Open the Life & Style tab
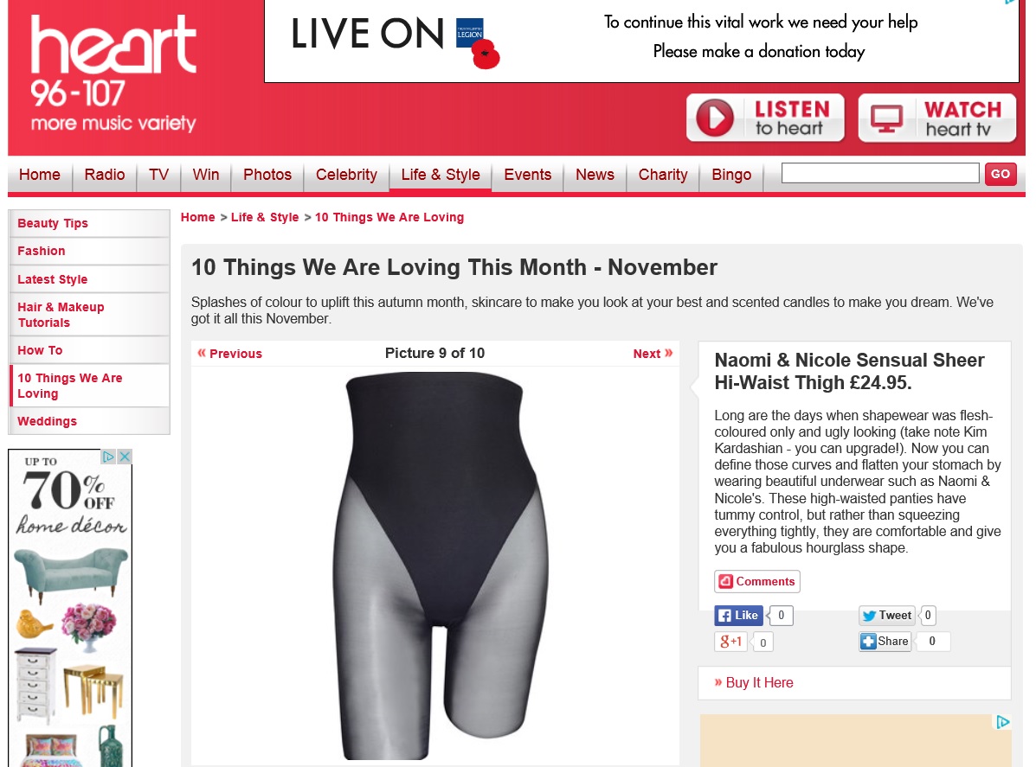1036x767 pixels. (440, 175)
